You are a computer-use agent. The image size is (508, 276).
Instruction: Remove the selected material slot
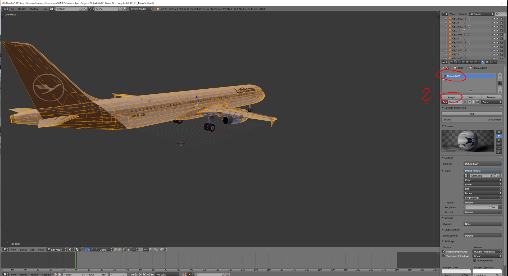pos(500,79)
